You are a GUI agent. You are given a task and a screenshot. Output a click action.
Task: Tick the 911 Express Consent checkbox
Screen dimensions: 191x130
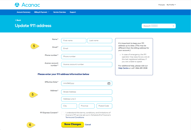pyautogui.click(x=63, y=113)
